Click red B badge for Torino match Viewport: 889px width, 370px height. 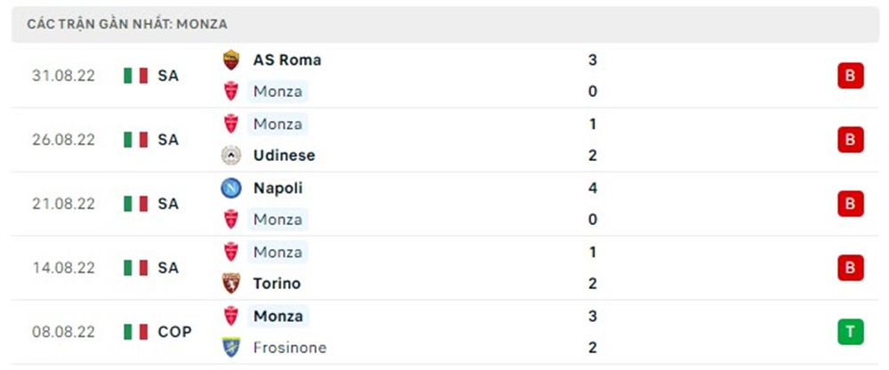850,268
